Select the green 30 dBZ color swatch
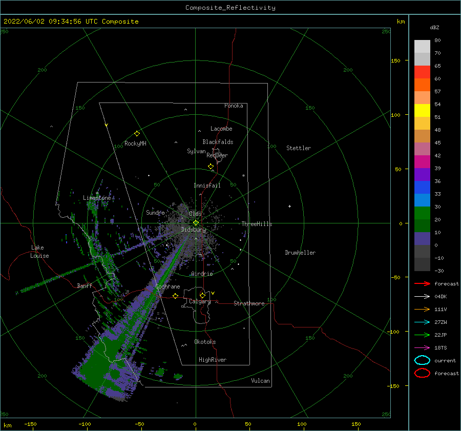The image size is (461, 431). click(x=422, y=213)
